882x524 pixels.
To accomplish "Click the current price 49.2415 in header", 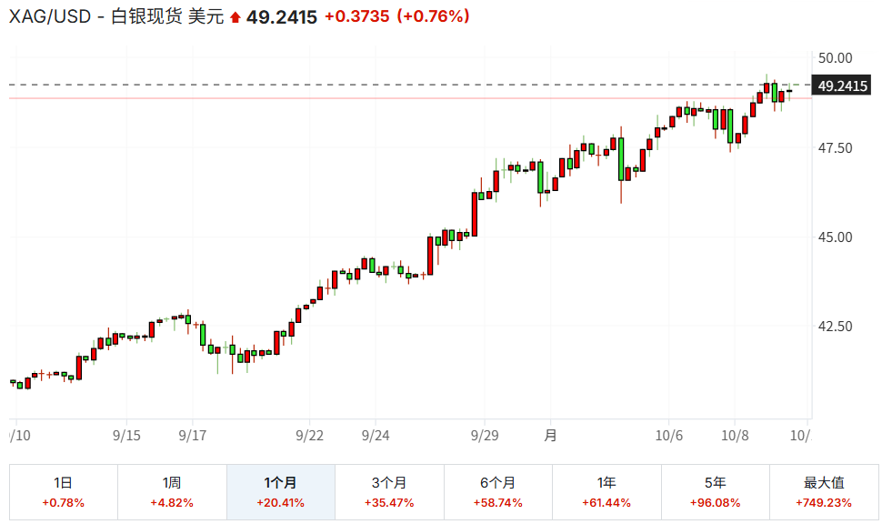I will coord(281,16).
